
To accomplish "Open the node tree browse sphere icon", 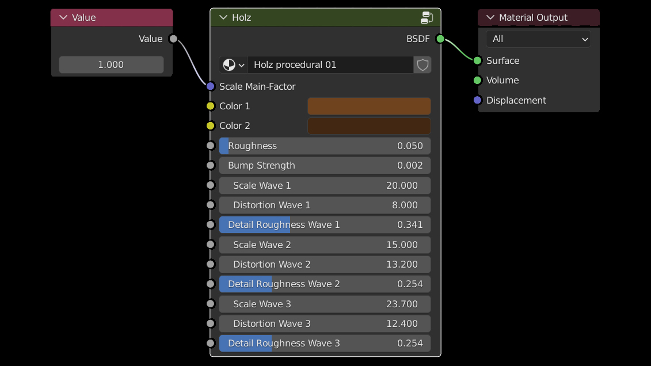I will [x=233, y=64].
